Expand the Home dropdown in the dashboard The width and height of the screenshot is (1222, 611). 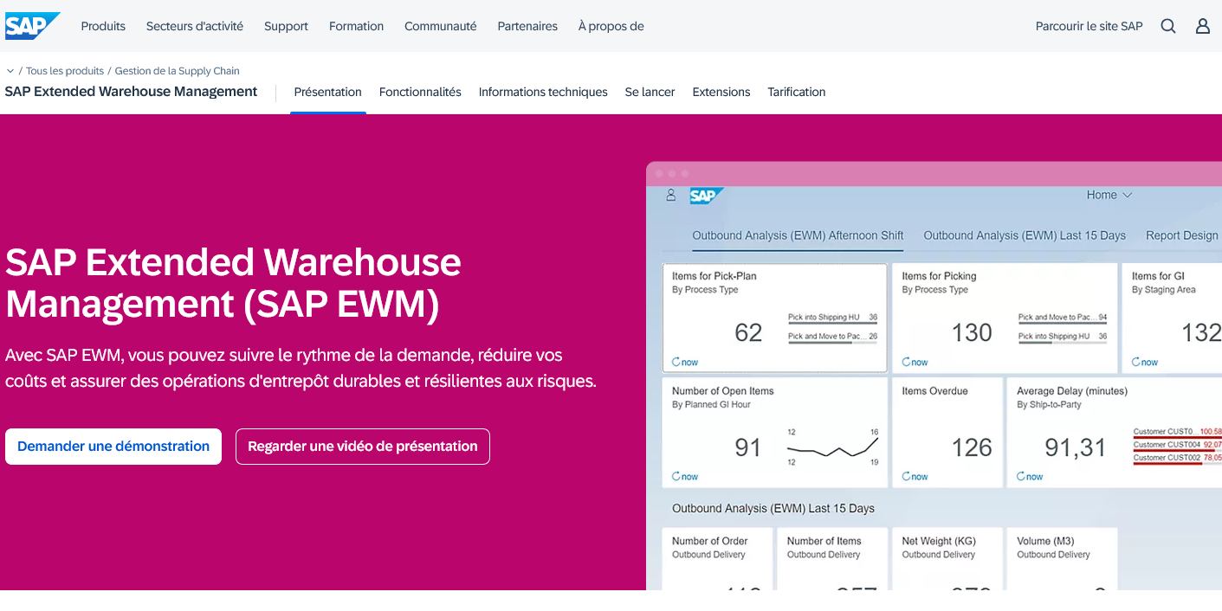[1109, 195]
